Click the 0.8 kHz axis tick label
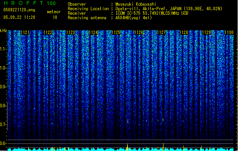Image resolution: width=238 pixels, height=151 pixels. coord(3,106)
